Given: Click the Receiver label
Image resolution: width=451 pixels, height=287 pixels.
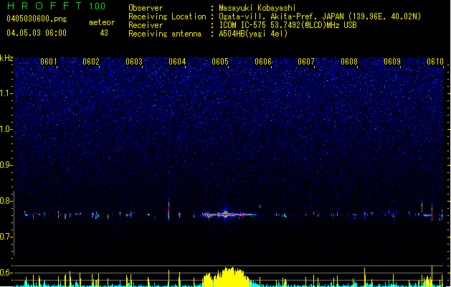Looking at the screenshot, I should coord(146,25).
